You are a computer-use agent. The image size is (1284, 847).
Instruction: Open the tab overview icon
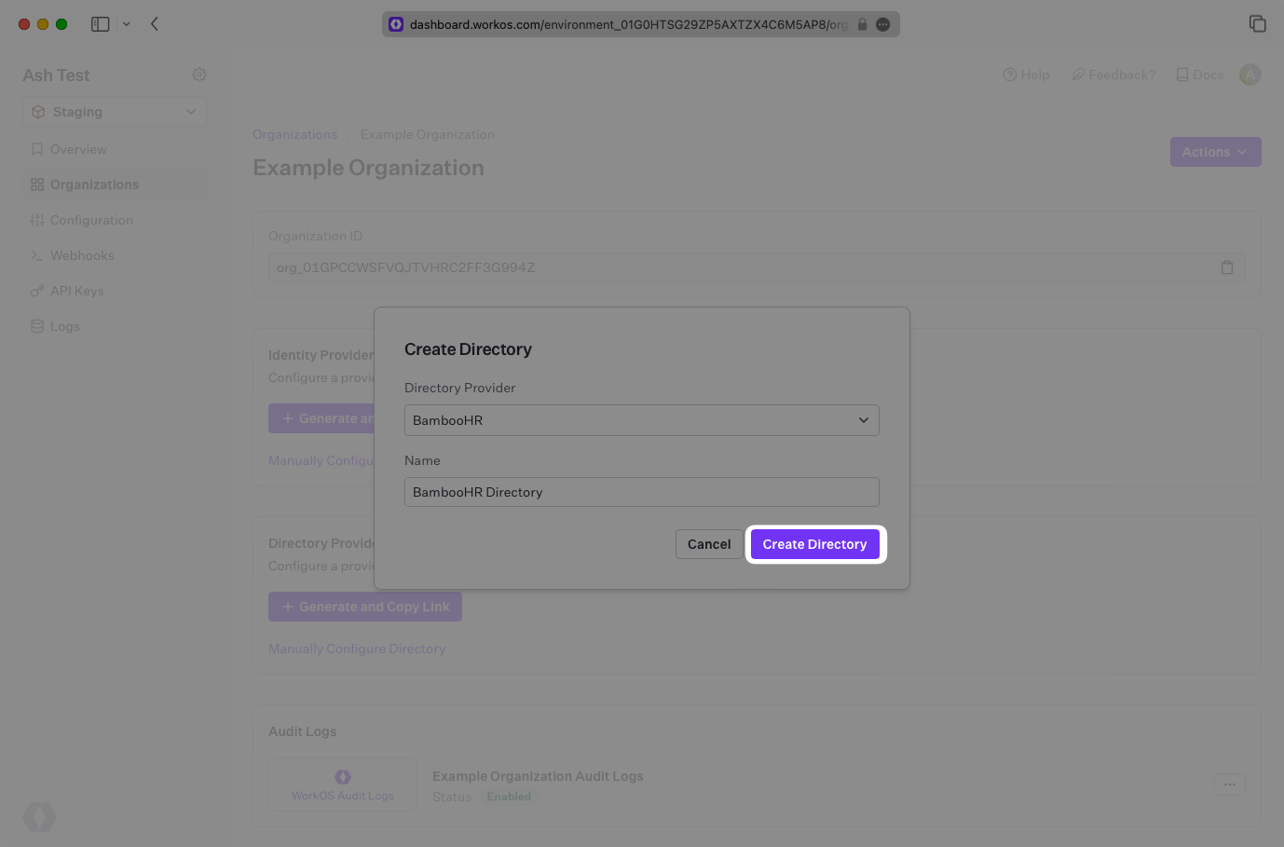(x=1257, y=24)
